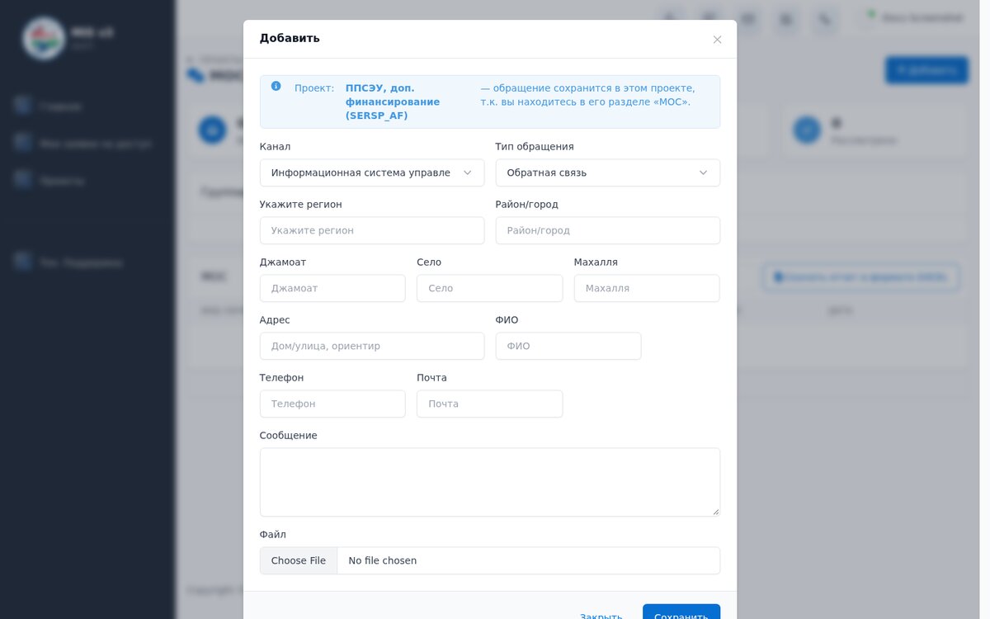
Task: Expand the Тип обращения dropdown
Action: [x=608, y=172]
